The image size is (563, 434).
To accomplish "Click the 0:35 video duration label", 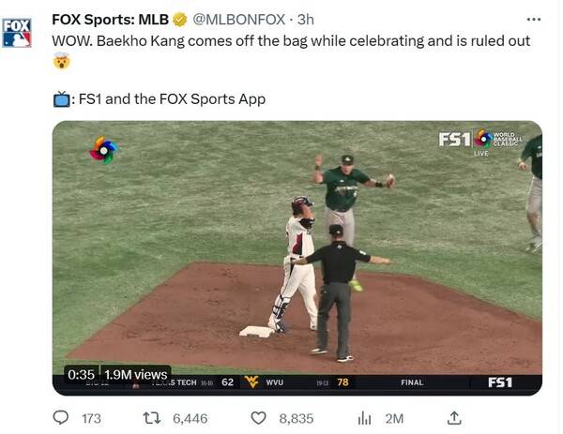I will click(81, 374).
